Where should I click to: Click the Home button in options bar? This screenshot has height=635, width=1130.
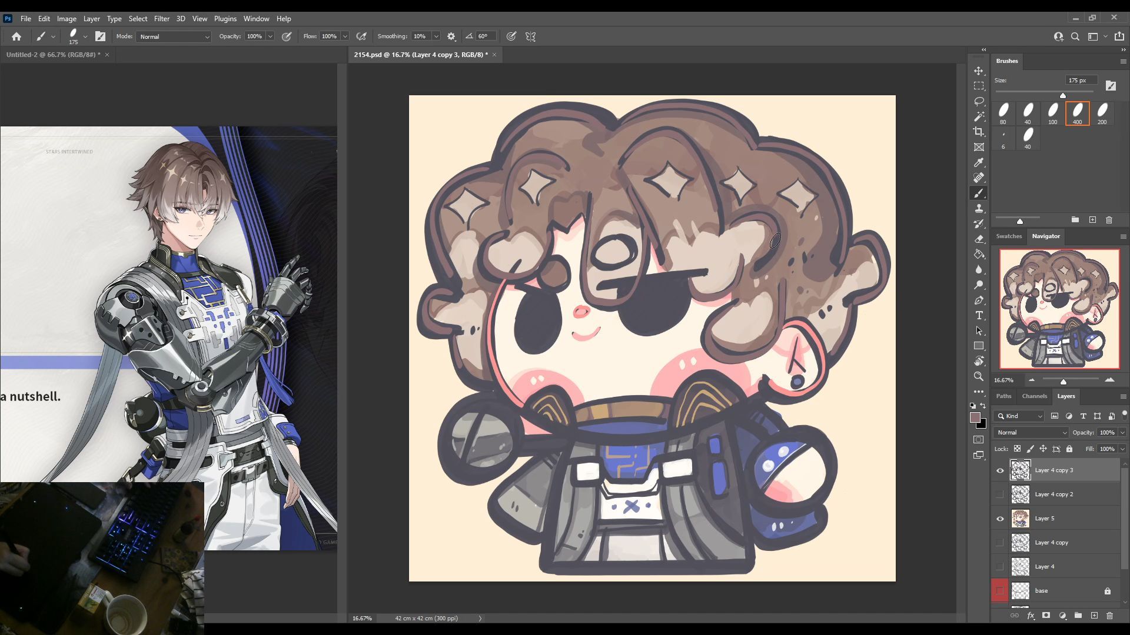coord(16,36)
